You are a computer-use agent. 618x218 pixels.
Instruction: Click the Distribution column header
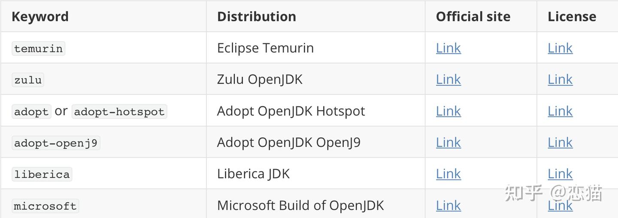(256, 16)
